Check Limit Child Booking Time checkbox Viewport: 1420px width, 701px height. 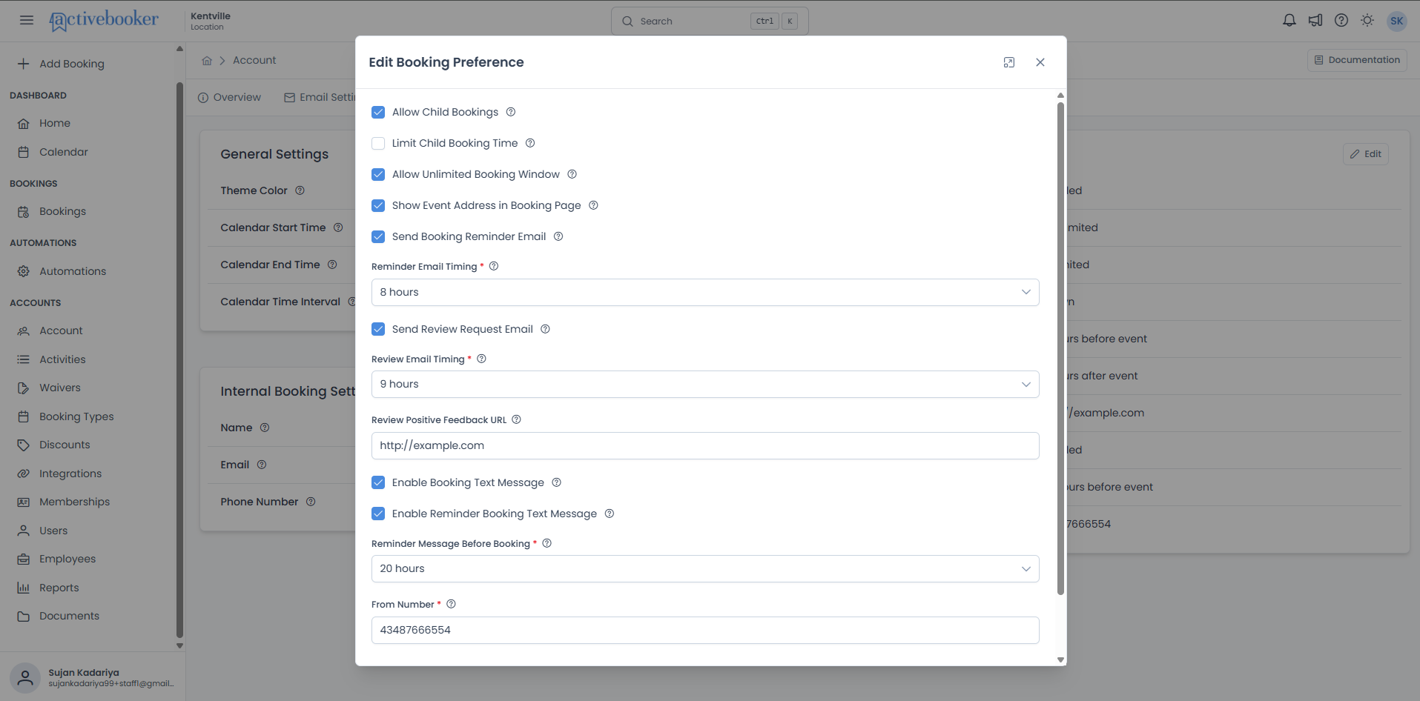378,143
